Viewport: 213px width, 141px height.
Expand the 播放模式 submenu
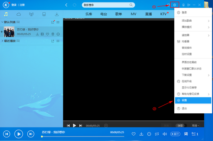(193, 27)
